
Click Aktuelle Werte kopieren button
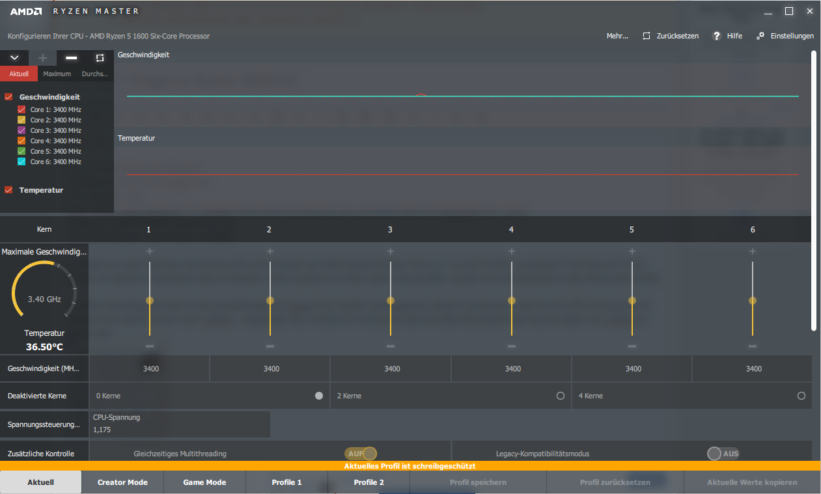(x=752, y=482)
